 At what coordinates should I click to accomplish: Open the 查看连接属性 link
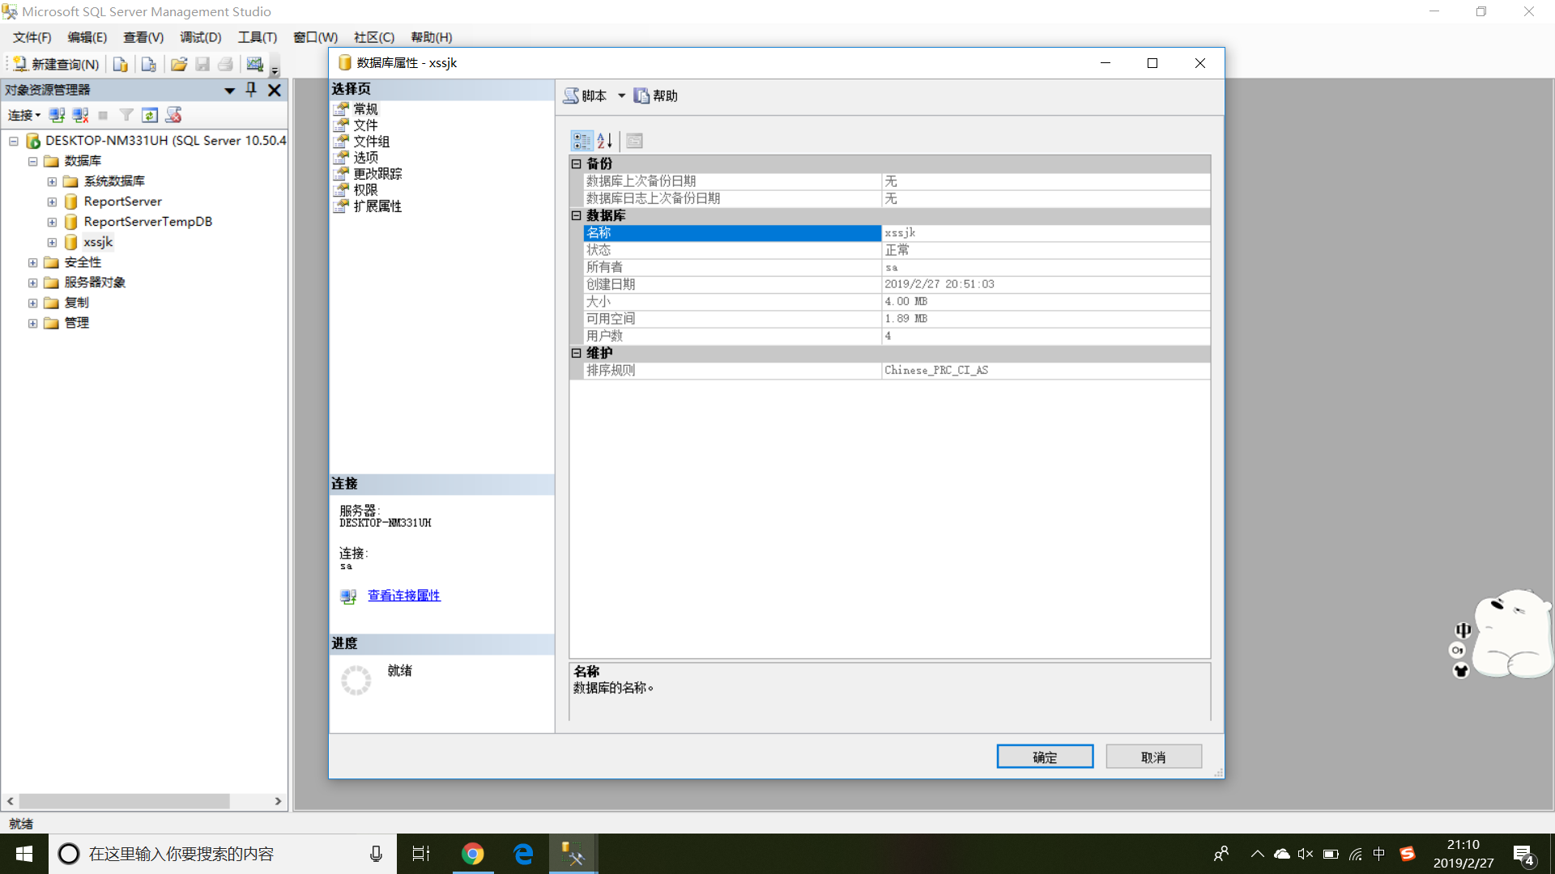(x=403, y=596)
